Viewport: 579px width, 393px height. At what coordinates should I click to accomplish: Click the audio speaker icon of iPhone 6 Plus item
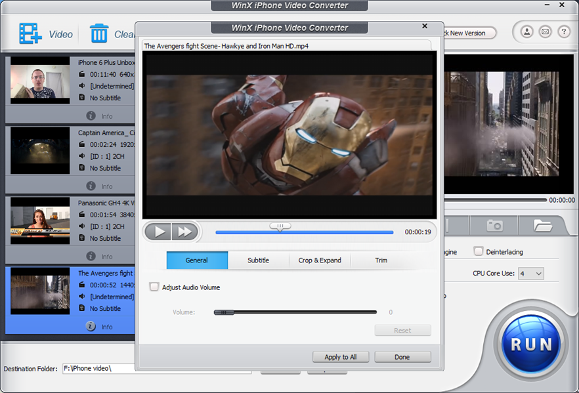click(82, 85)
